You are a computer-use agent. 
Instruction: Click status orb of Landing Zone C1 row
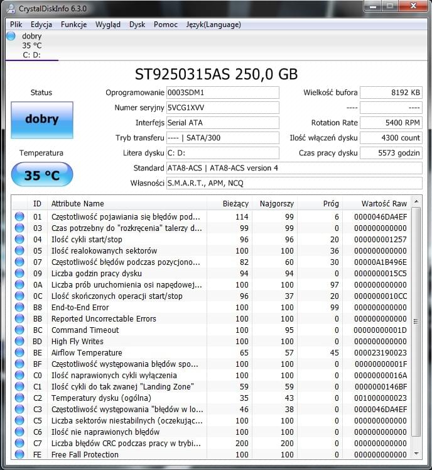19,386
